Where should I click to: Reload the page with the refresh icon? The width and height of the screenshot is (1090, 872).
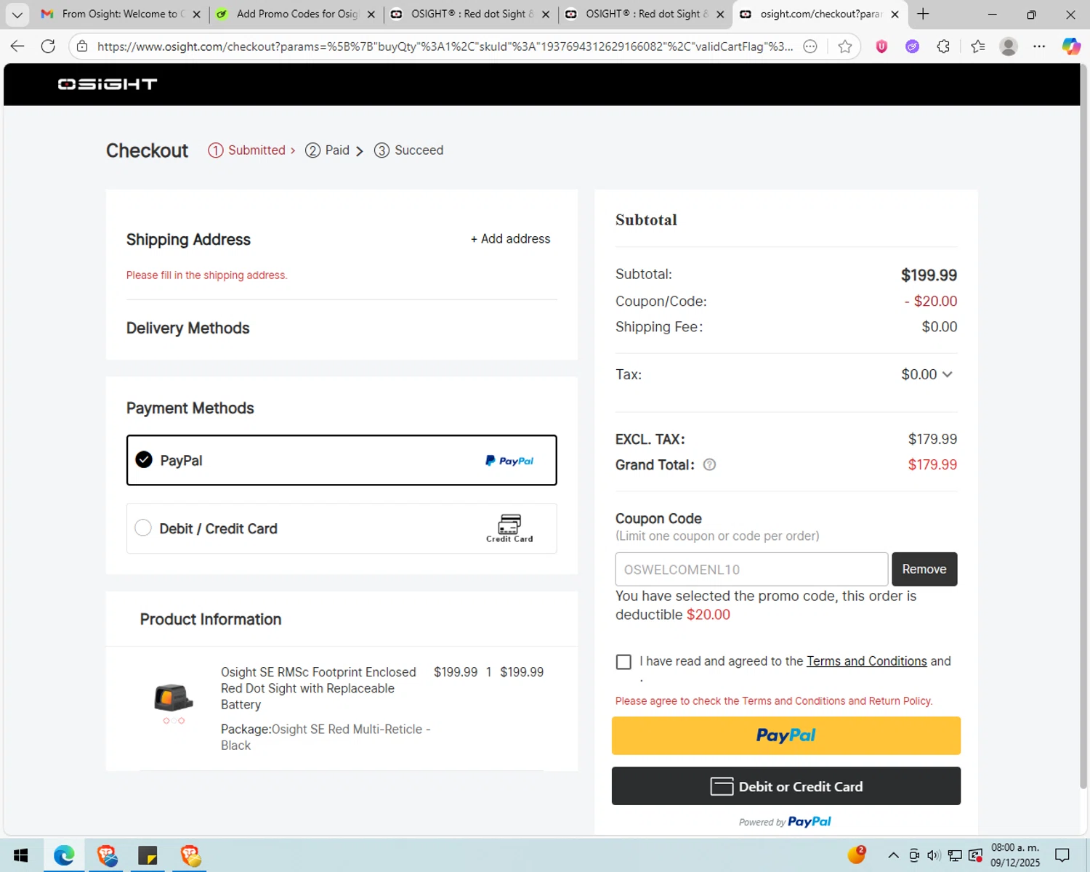(x=48, y=47)
